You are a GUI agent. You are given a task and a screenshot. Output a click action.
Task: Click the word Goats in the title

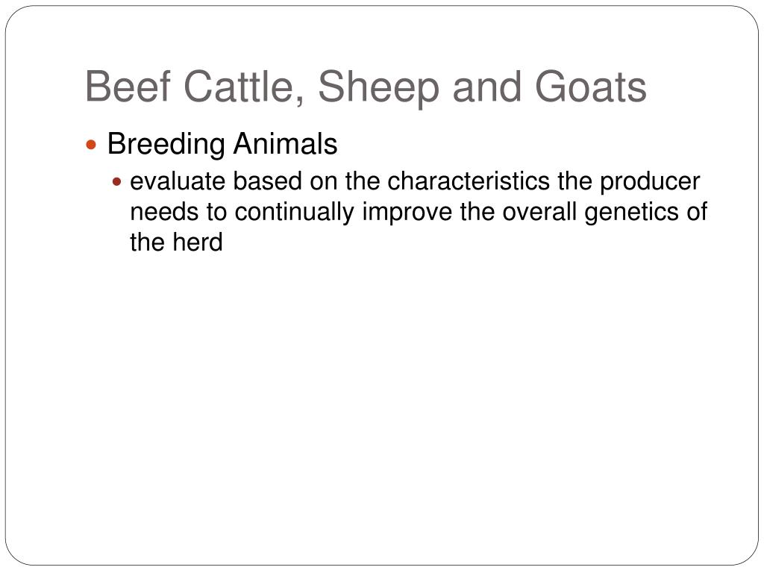pyautogui.click(x=591, y=87)
